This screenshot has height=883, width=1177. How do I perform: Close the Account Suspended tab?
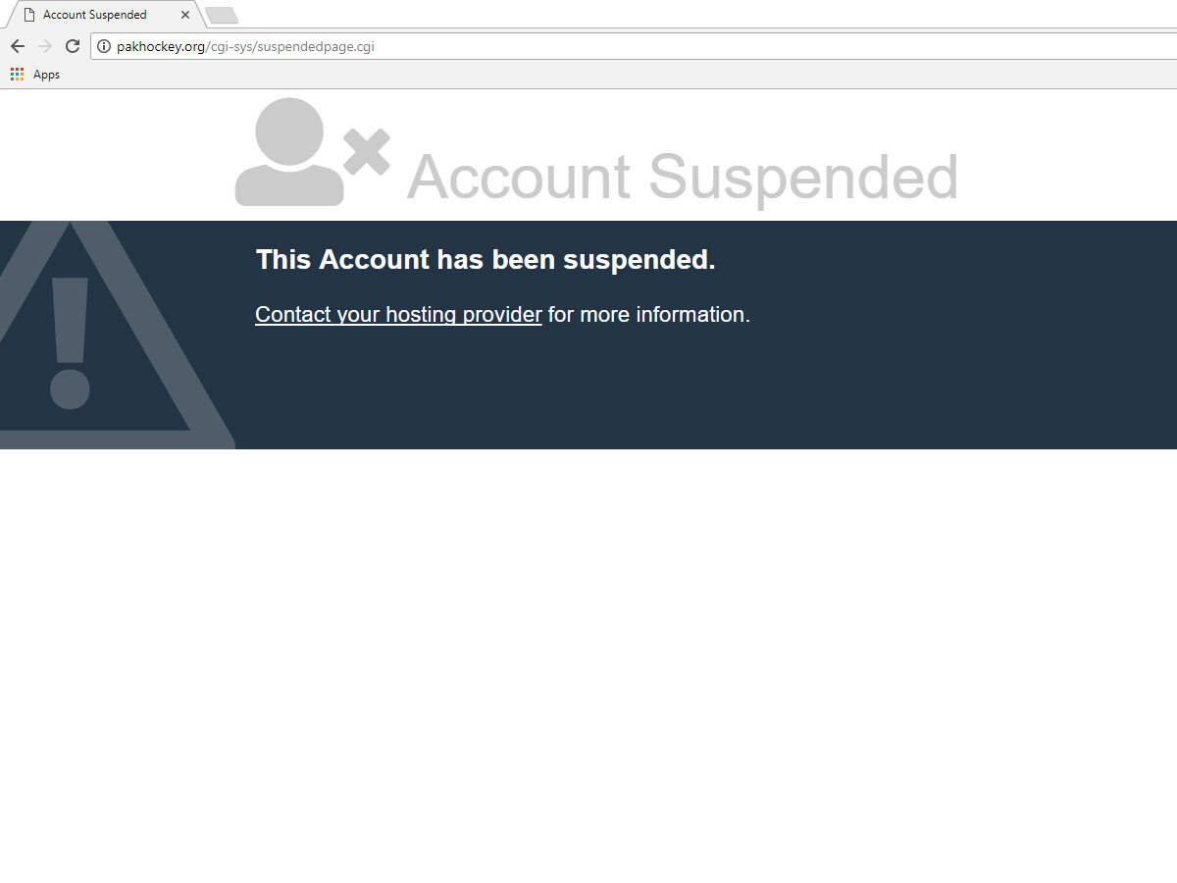(x=185, y=15)
